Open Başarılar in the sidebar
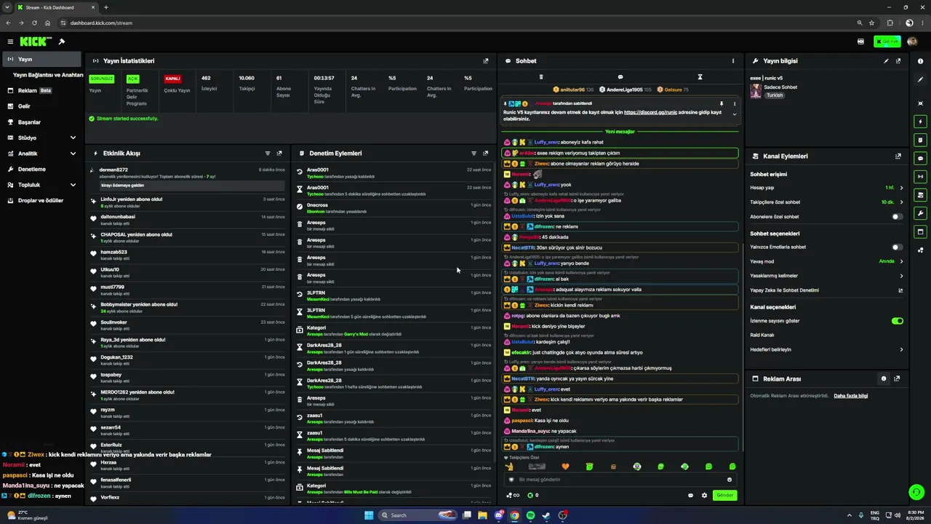931x524 pixels. (x=41, y=122)
